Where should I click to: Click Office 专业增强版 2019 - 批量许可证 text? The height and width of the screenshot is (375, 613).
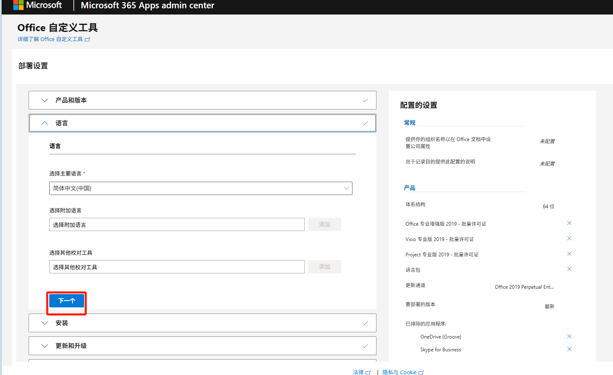point(446,224)
